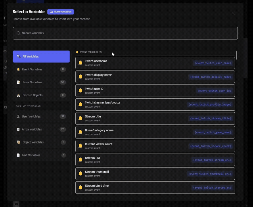Select the All Variables category
Image resolution: width=253 pixels, height=207 pixels.
41,56
